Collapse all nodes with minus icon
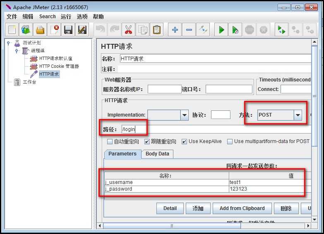 coord(189,30)
